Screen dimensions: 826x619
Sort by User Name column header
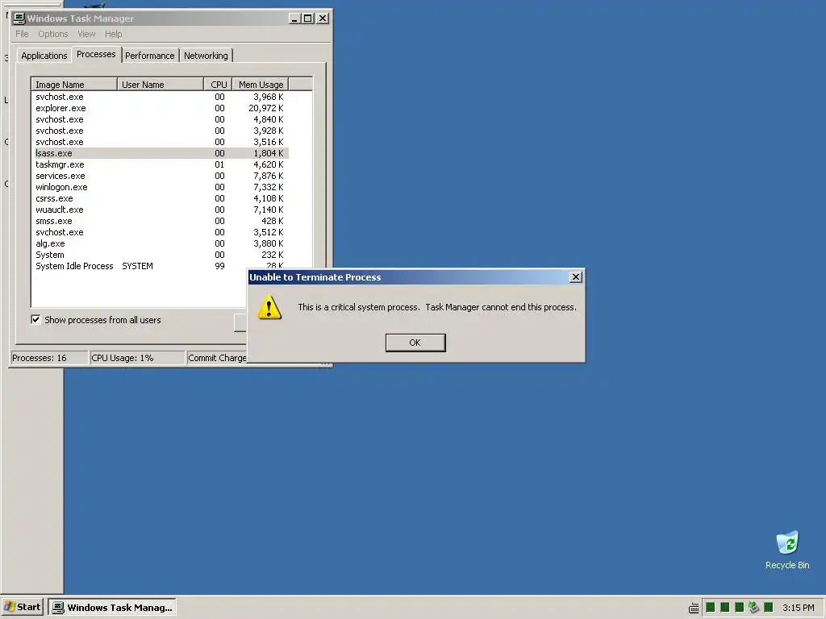[x=161, y=84]
